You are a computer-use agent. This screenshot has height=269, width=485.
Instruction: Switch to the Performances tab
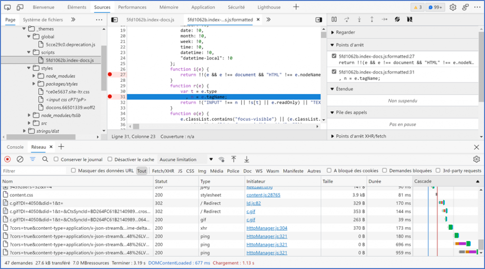132,7
